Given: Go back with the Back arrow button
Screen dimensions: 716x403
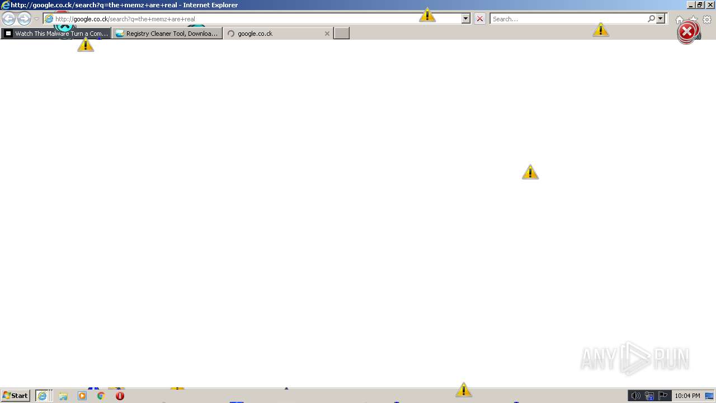Looking at the screenshot, I should (8, 18).
